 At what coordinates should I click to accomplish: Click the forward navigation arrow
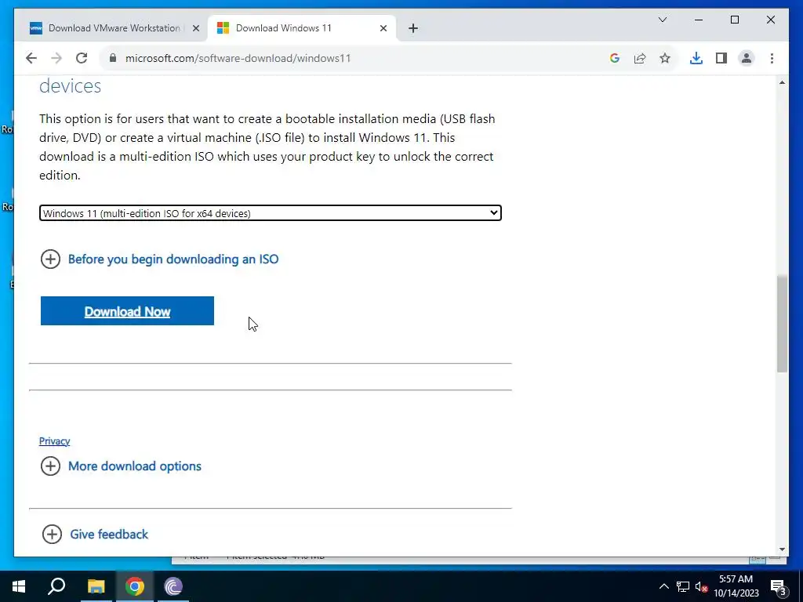click(56, 58)
